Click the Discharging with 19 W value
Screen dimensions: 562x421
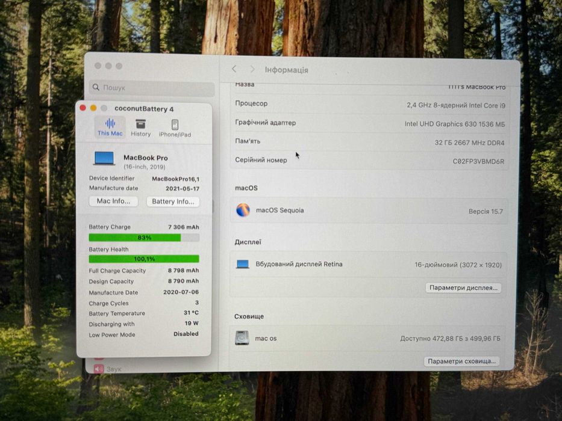(192, 324)
